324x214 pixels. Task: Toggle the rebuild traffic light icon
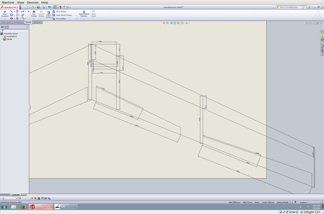(x=61, y=7)
